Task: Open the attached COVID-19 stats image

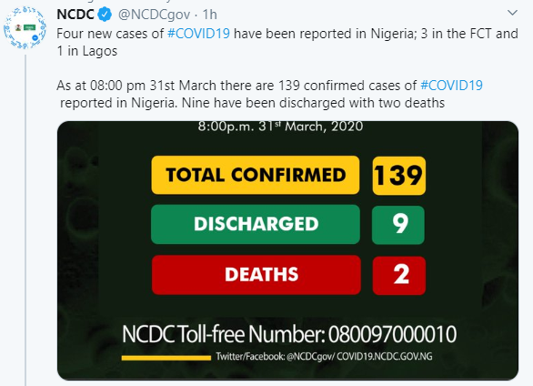Action: 287,250
